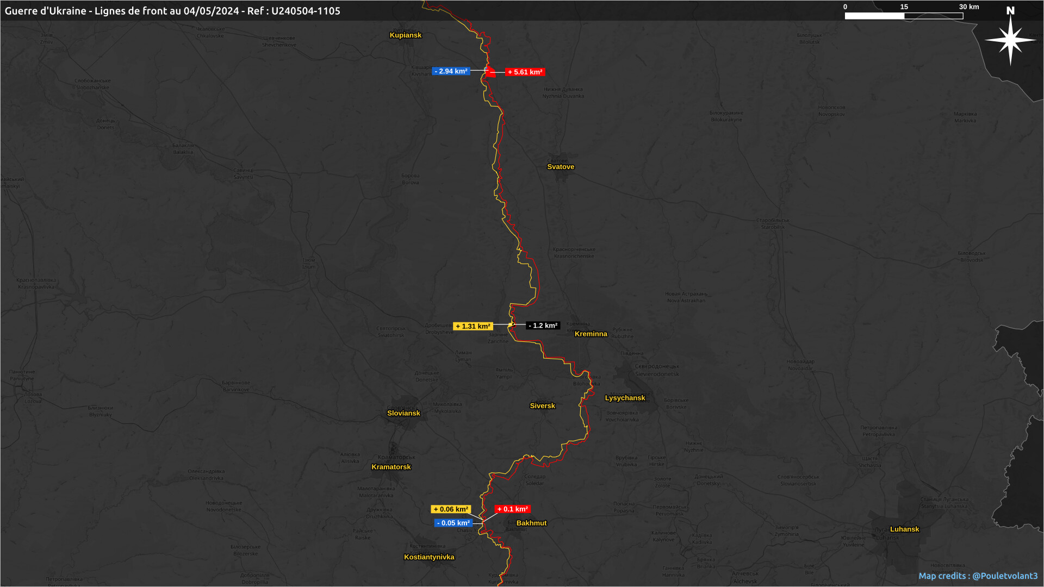Click the scale bar at 15 km
1044x587 pixels.
(904, 16)
